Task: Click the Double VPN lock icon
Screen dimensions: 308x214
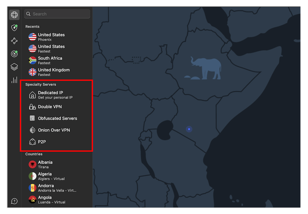Action: point(32,107)
